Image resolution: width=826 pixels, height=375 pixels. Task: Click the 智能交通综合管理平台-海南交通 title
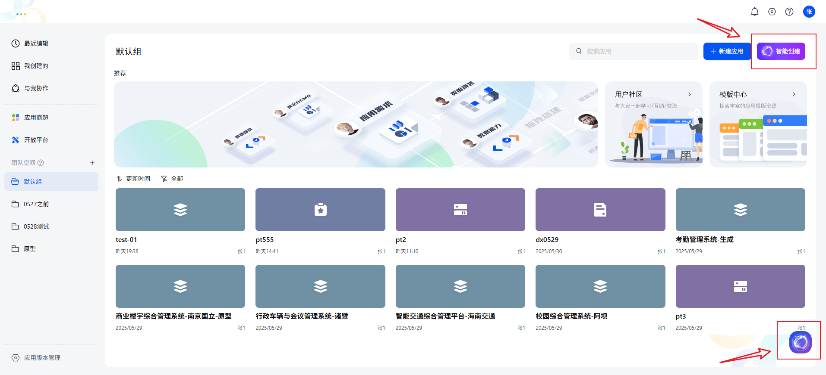[445, 316]
